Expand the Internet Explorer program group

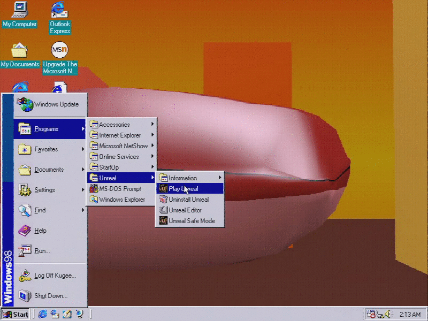tap(122, 135)
